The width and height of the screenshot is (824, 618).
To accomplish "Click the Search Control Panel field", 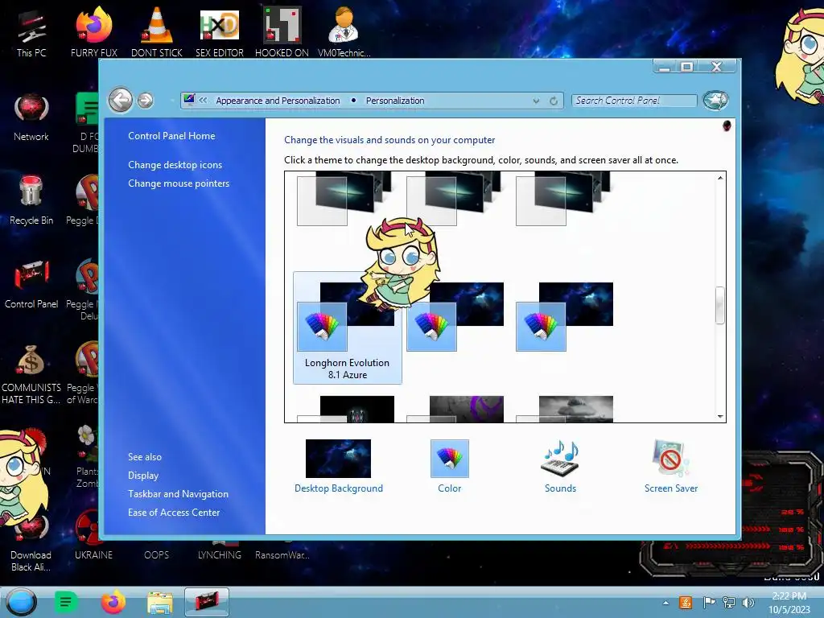I will pyautogui.click(x=634, y=101).
